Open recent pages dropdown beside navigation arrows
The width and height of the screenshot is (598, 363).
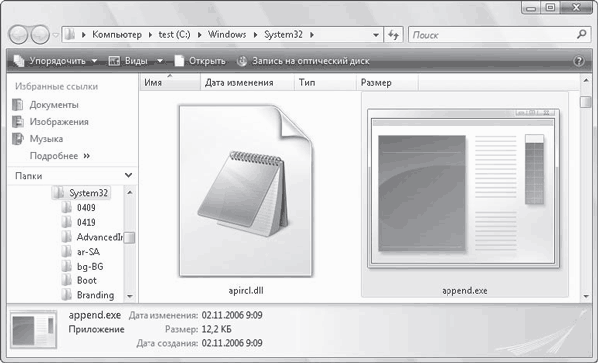click(x=55, y=35)
